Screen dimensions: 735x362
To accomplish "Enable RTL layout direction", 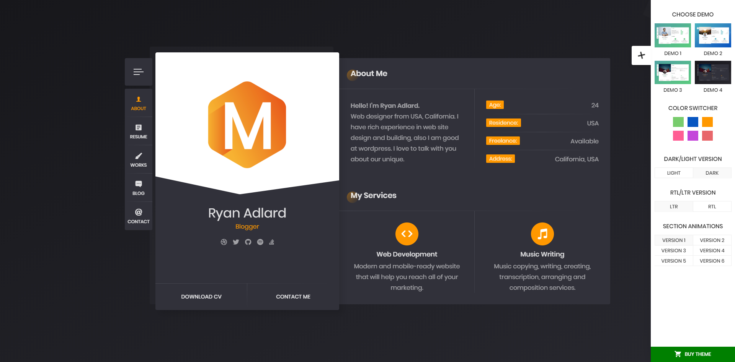I will click(712, 207).
